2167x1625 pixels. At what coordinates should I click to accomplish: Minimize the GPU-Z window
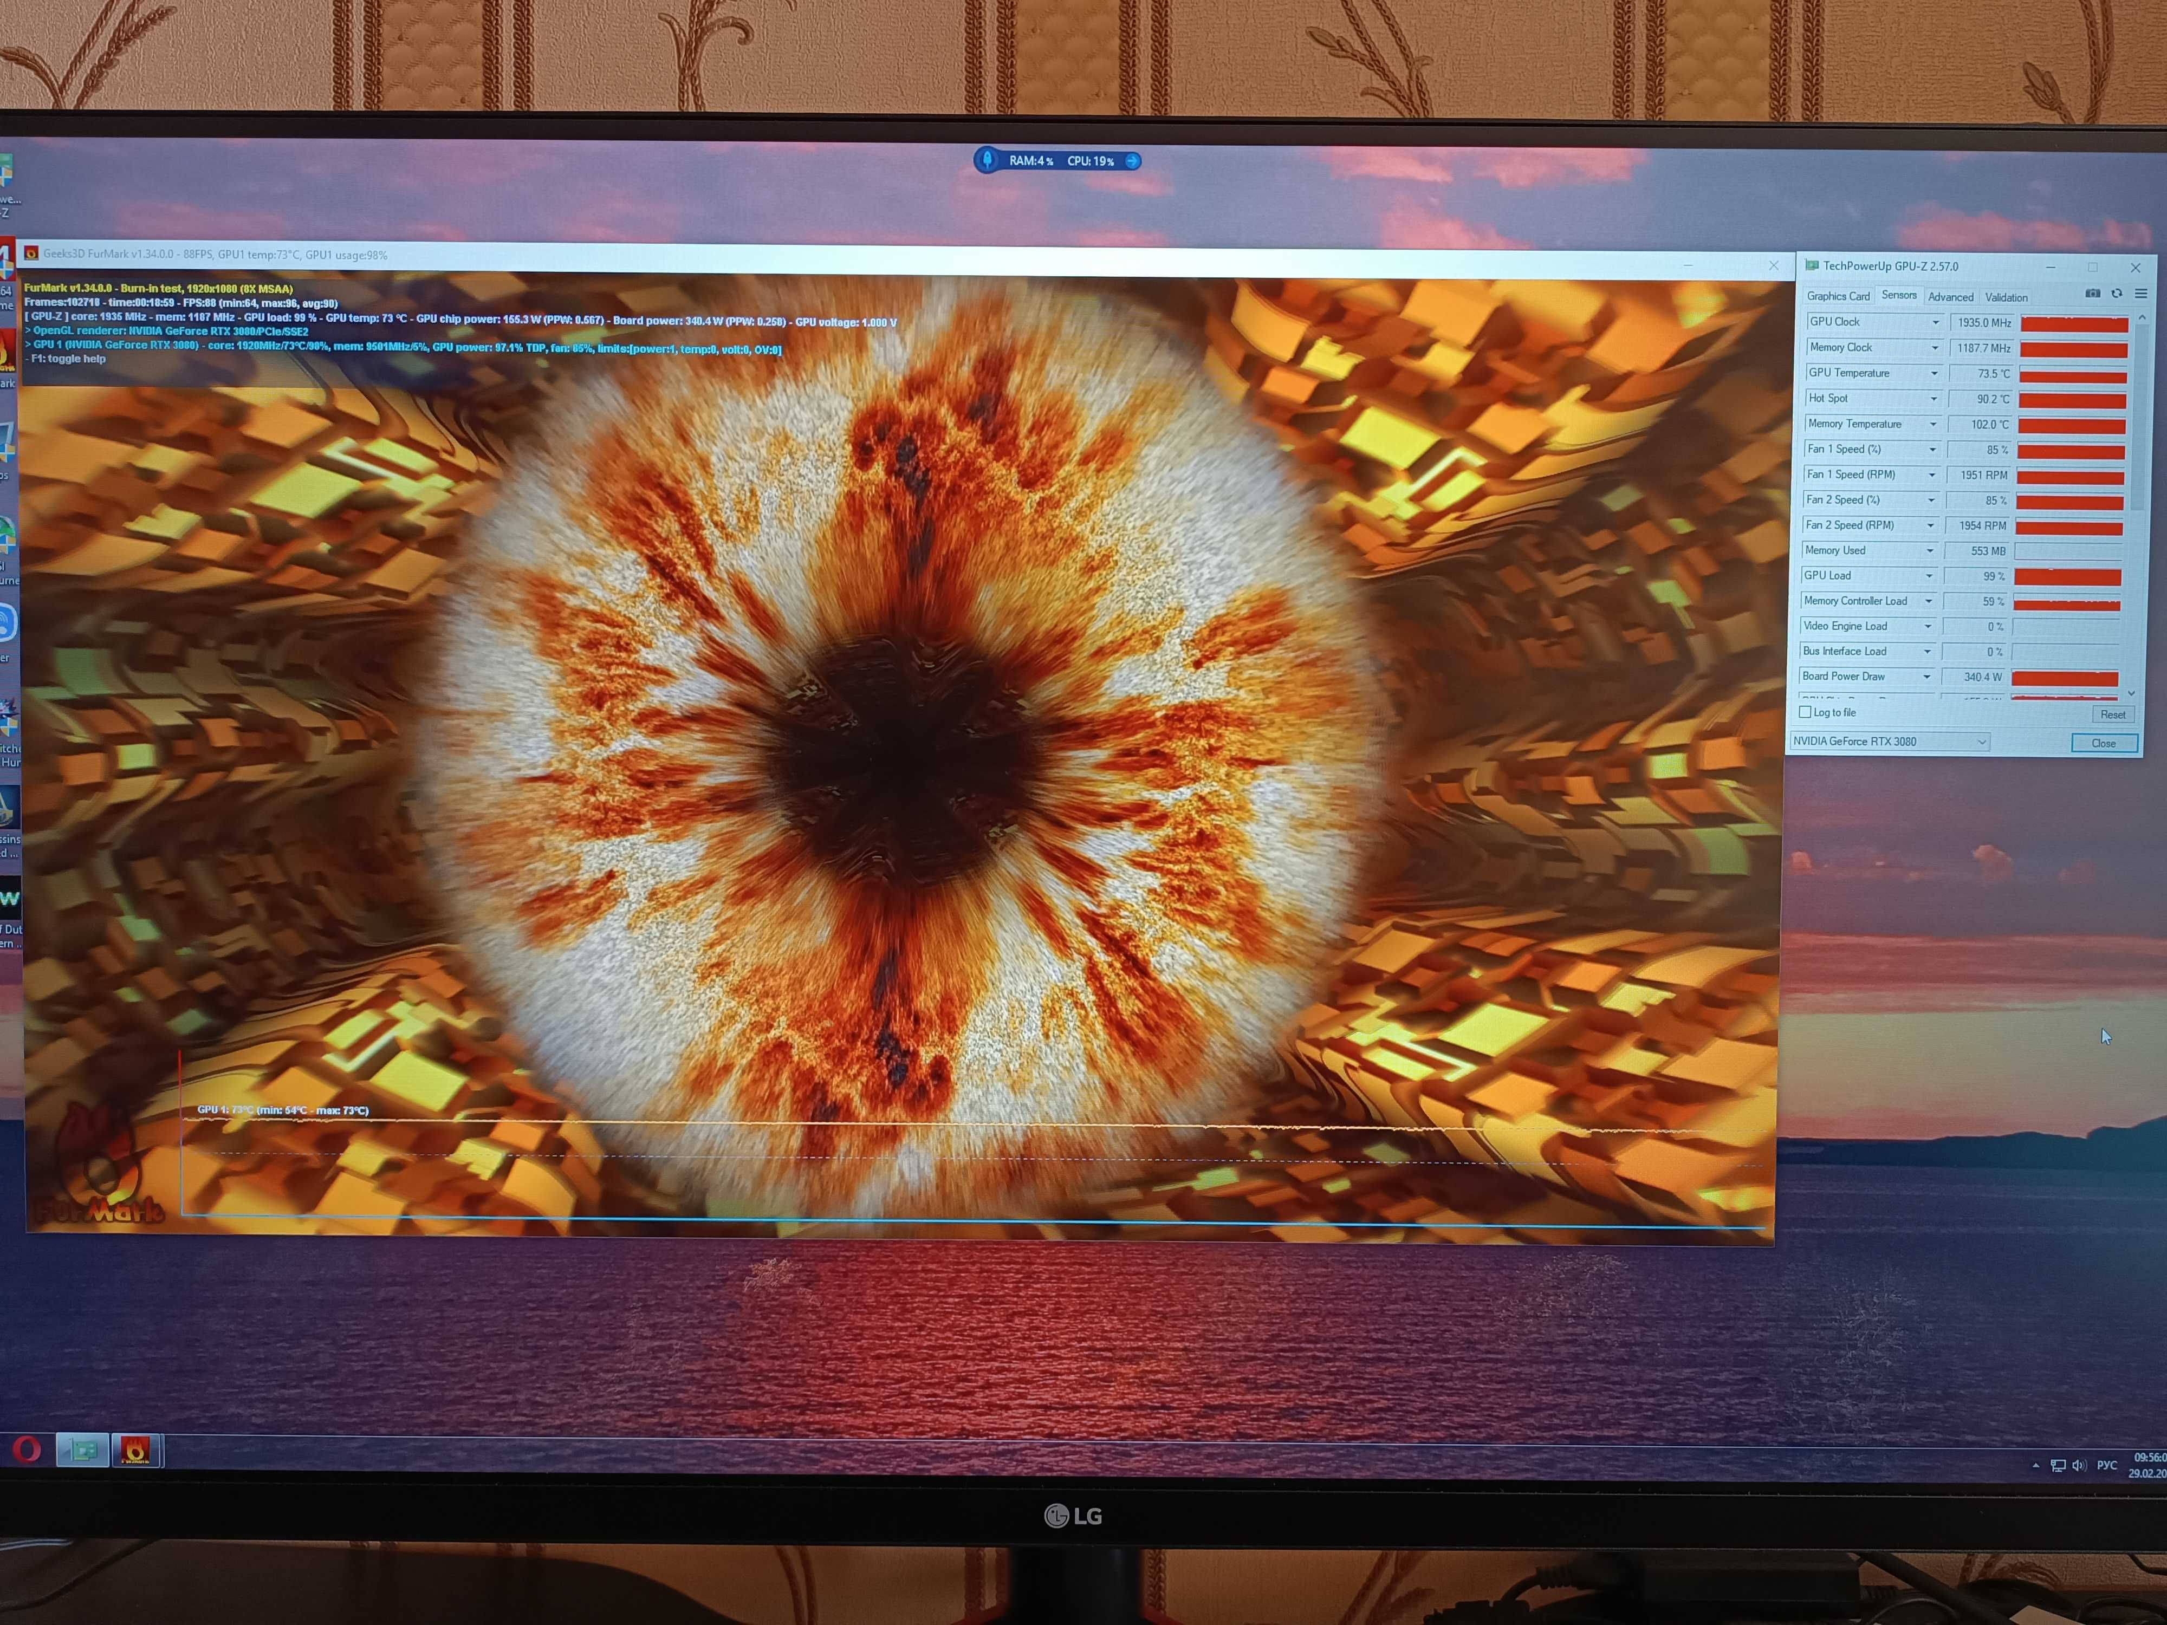[x=2051, y=266]
